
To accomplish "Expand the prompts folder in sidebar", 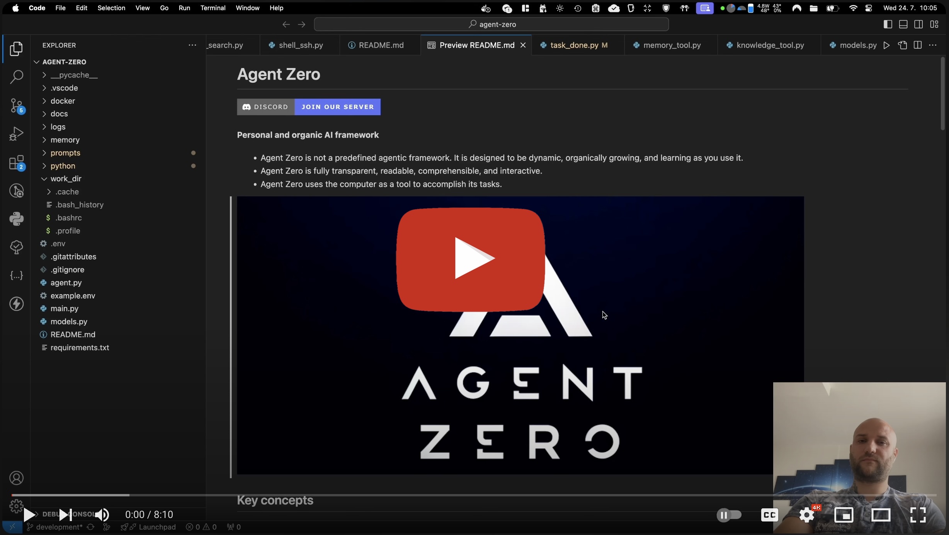I will [65, 152].
